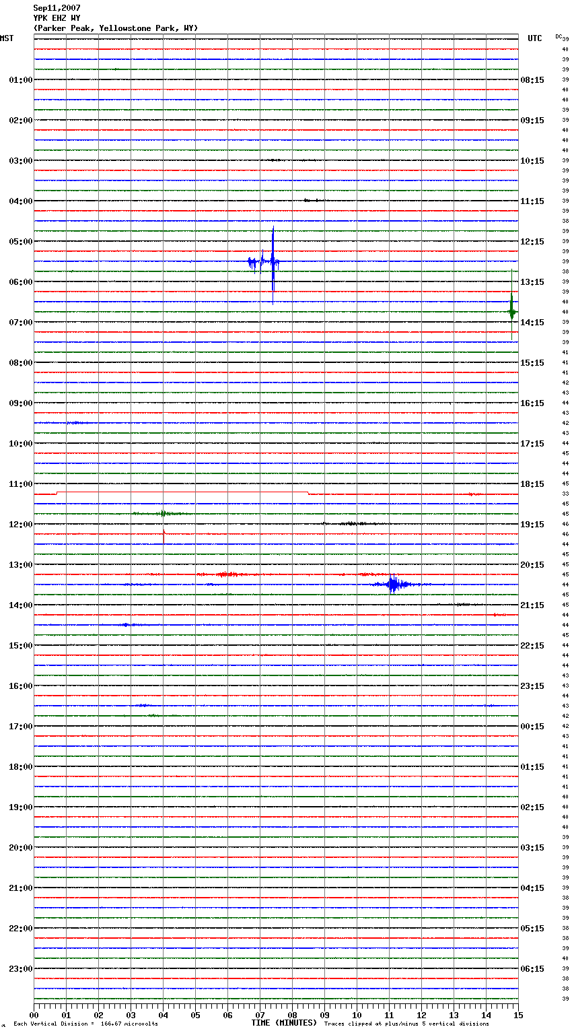The height and width of the screenshot is (1033, 572).
Task: Click the 20:15 UTC time label
Action: tap(532, 565)
